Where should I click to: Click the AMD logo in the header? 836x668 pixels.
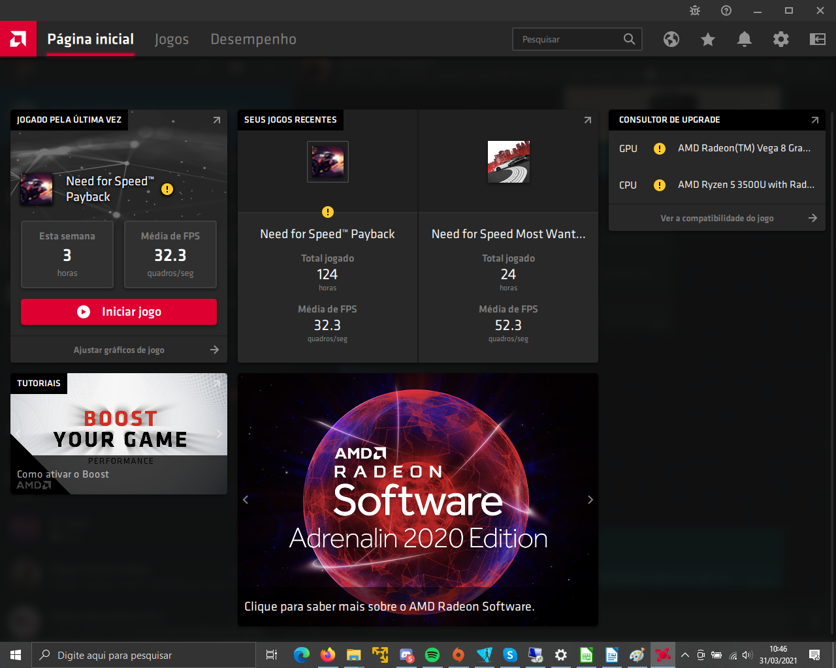click(18, 39)
